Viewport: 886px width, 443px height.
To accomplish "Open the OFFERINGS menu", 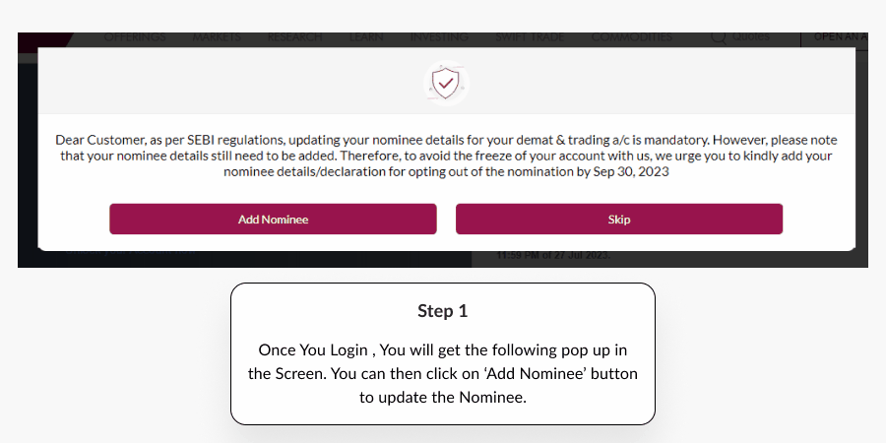I will [135, 37].
